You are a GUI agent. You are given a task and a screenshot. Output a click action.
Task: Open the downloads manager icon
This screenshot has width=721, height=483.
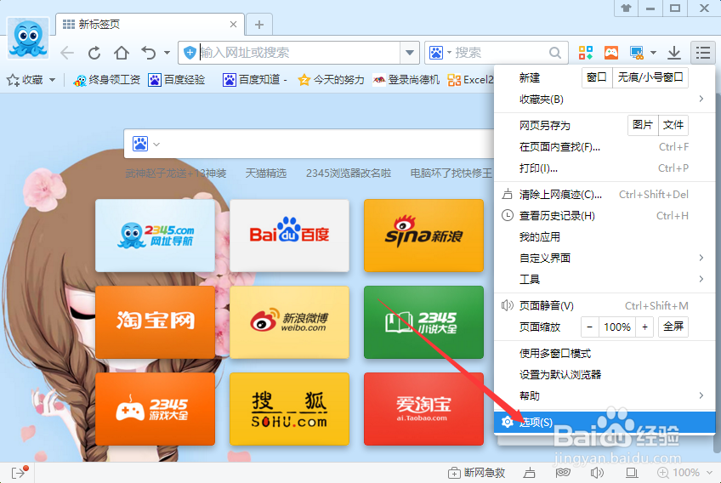(x=674, y=53)
